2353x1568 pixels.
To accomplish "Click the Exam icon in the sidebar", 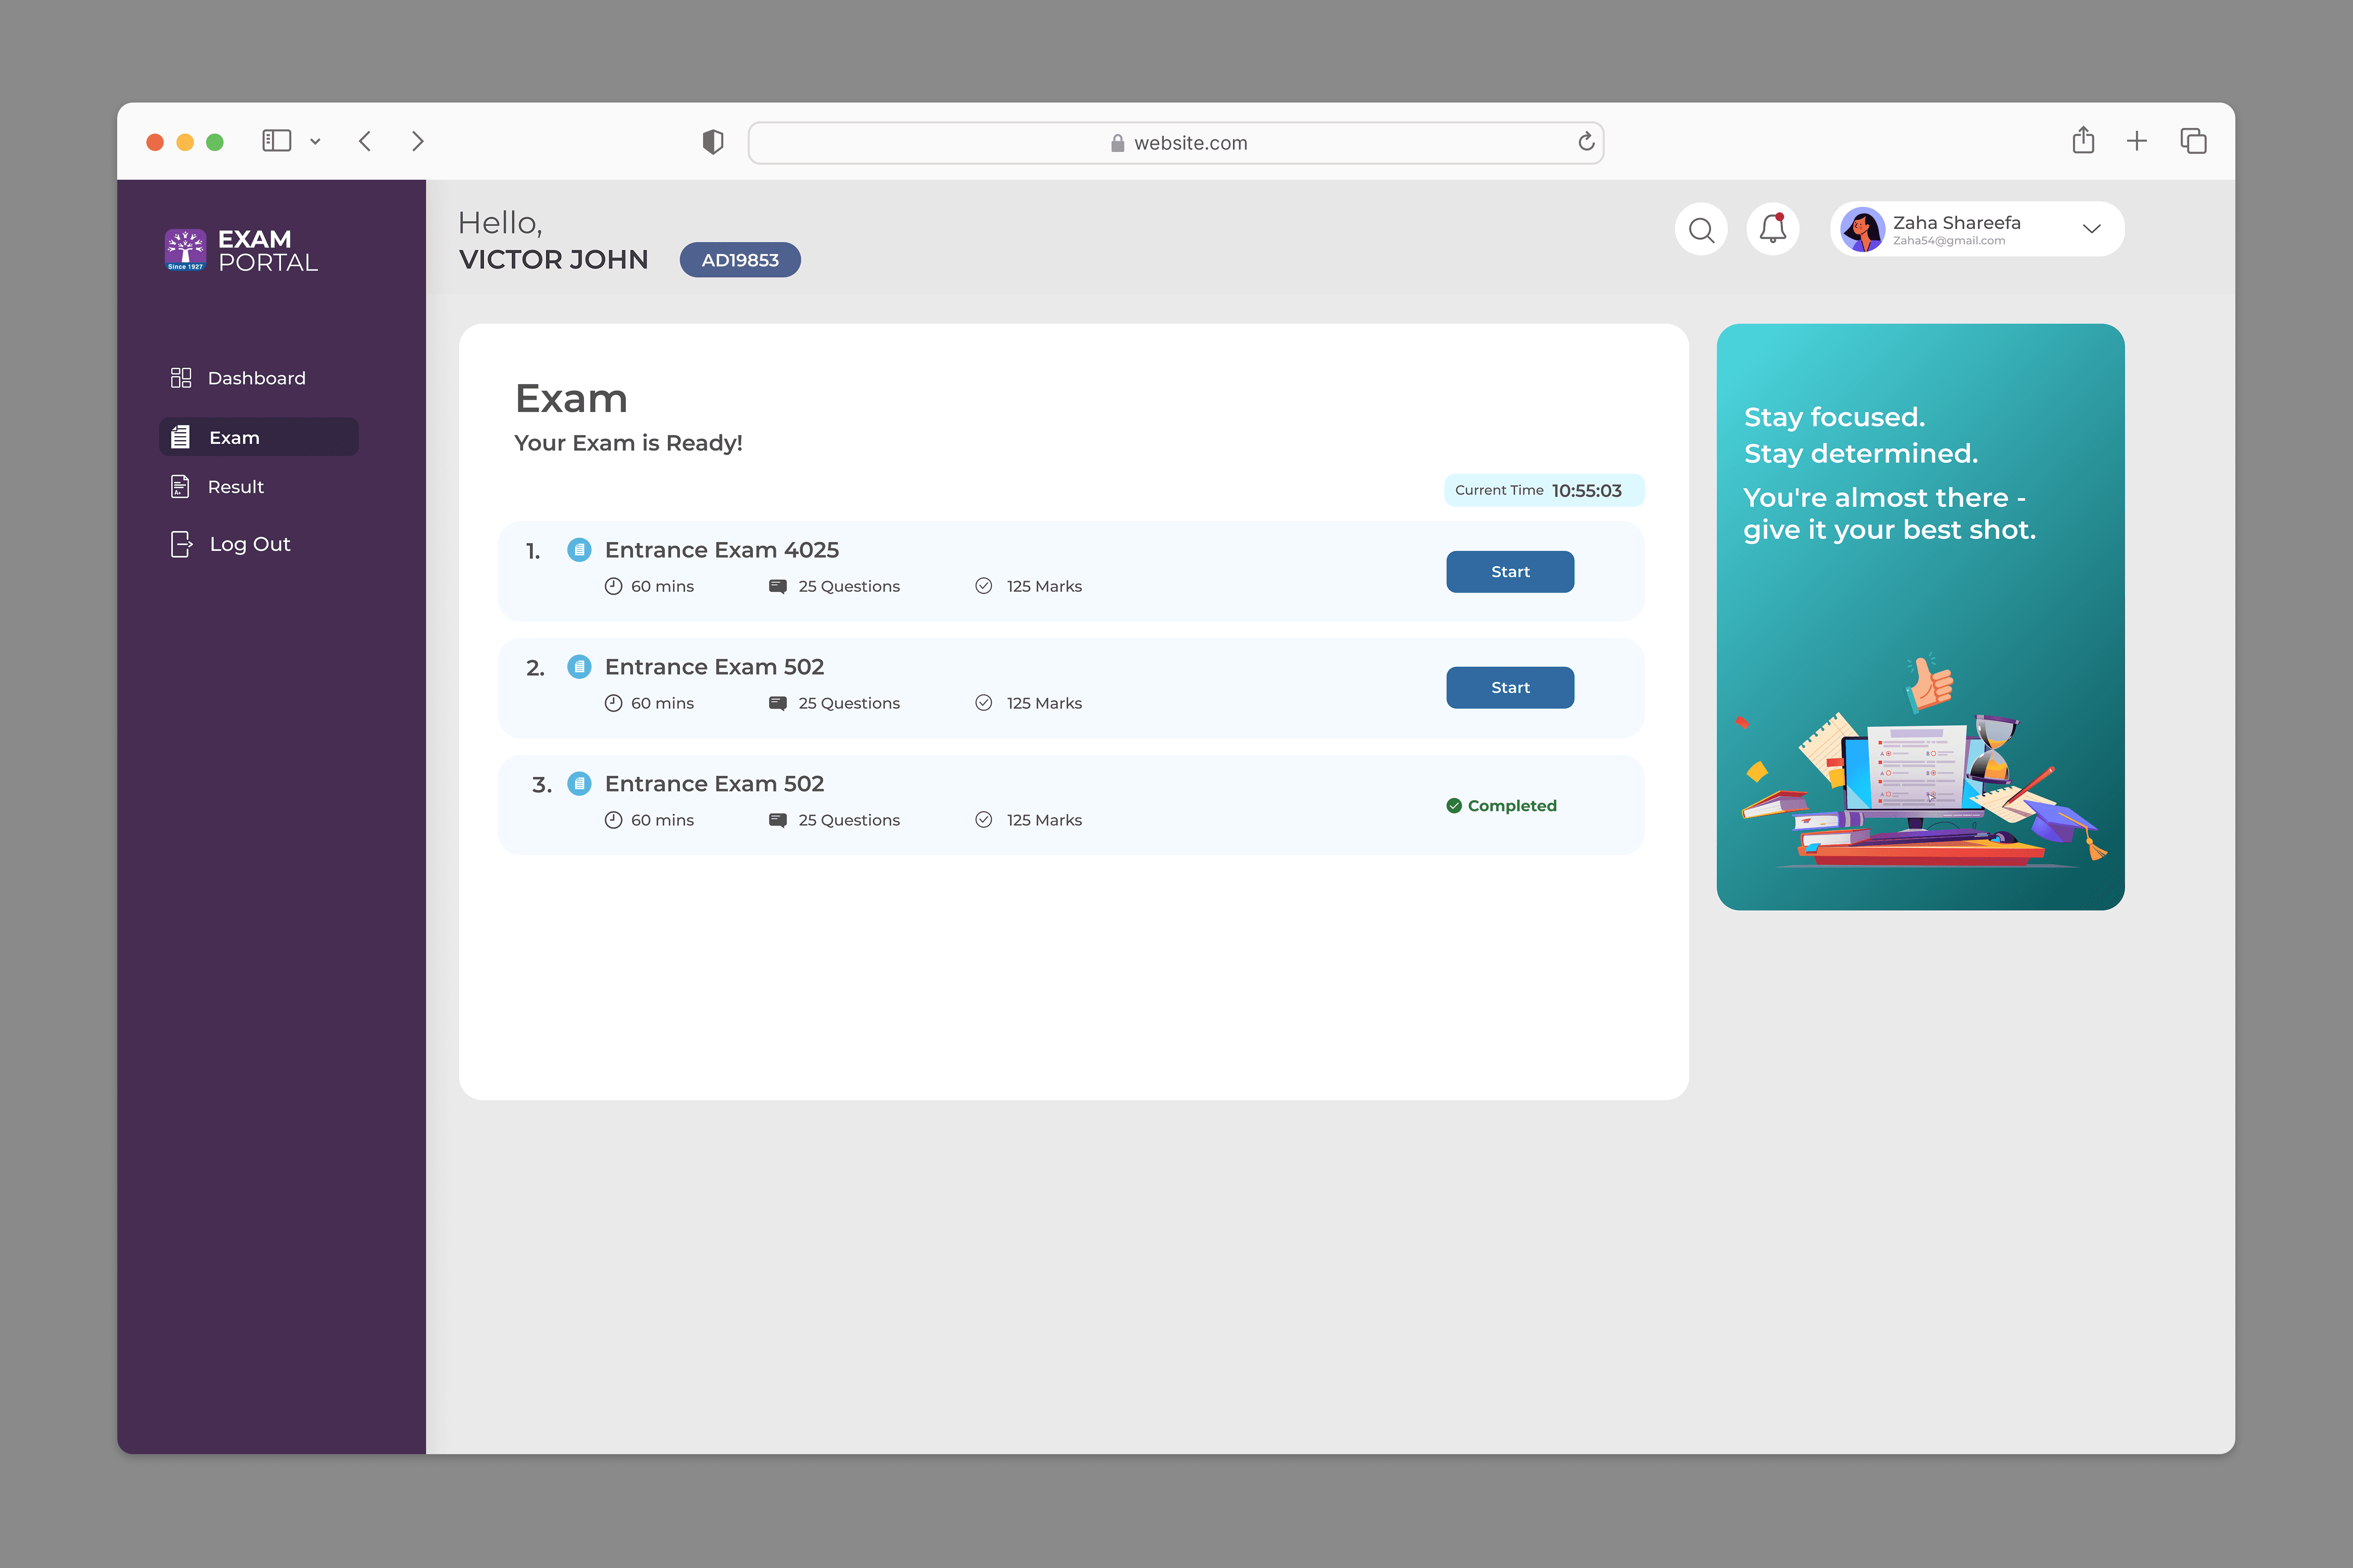I will 181,437.
